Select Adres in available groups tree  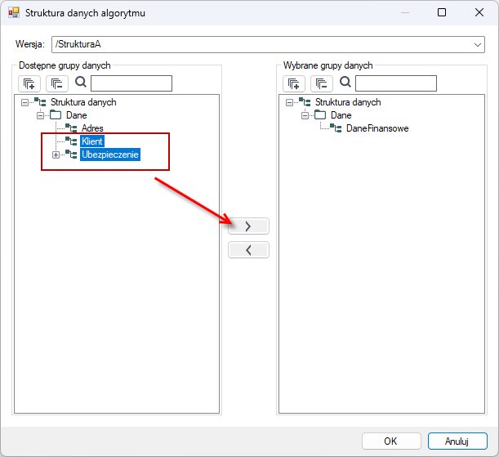tap(92, 128)
